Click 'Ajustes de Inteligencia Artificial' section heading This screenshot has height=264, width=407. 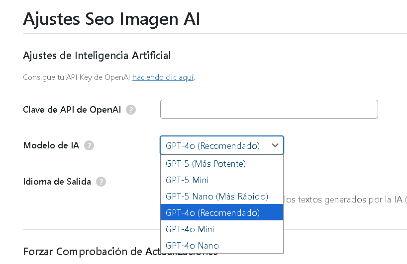point(97,56)
